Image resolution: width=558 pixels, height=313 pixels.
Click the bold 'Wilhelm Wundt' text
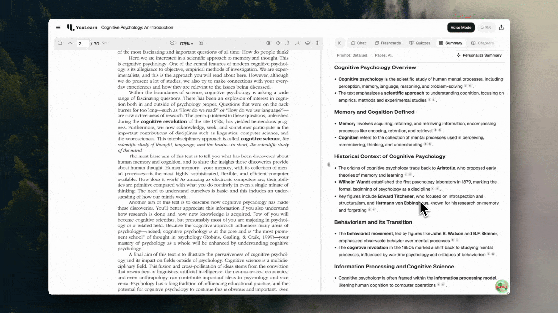click(x=354, y=182)
